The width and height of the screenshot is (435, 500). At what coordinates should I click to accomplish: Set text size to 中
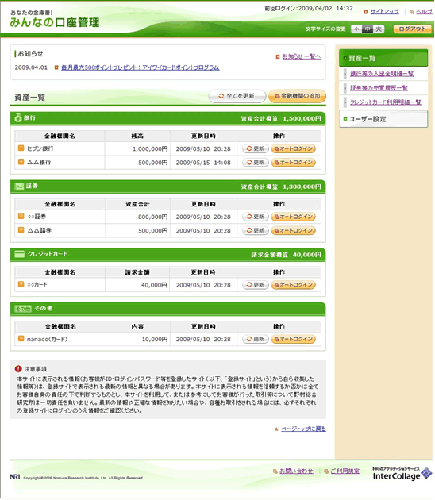click(368, 29)
